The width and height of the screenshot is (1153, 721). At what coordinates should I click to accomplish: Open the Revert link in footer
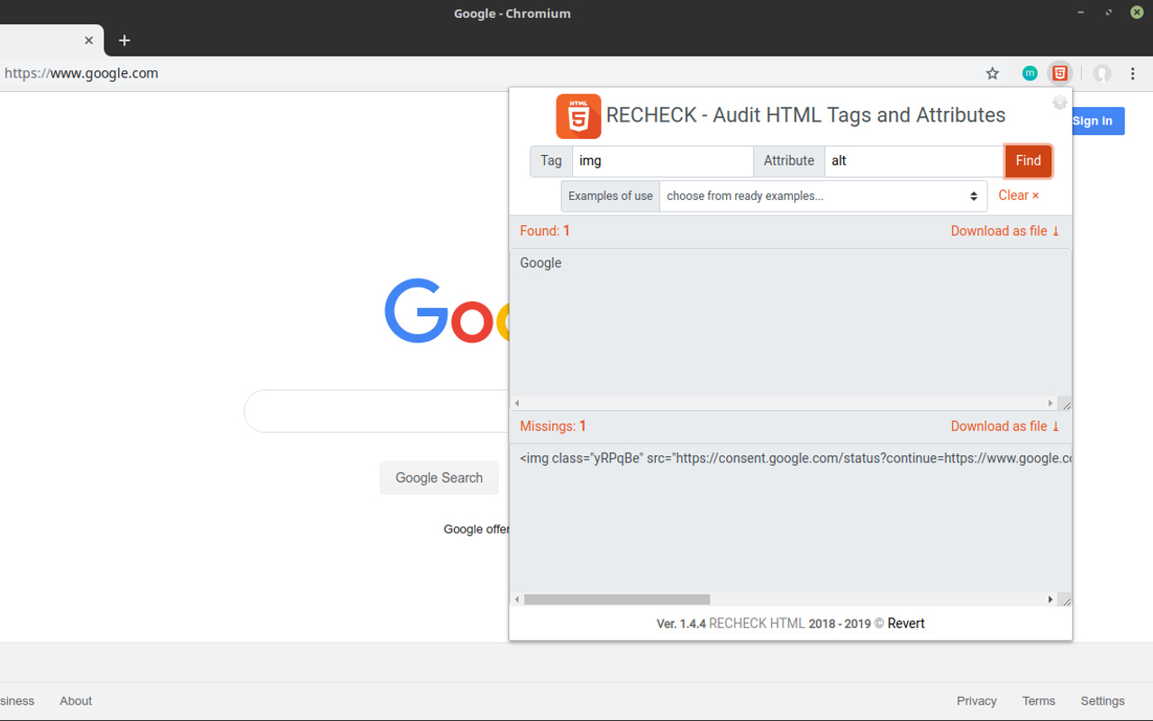pyautogui.click(x=906, y=624)
